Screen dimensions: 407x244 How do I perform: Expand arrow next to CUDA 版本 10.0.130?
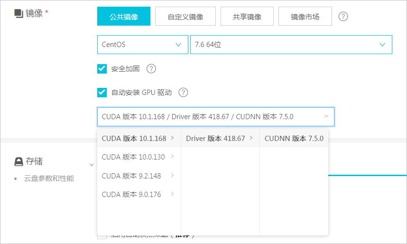(x=172, y=157)
